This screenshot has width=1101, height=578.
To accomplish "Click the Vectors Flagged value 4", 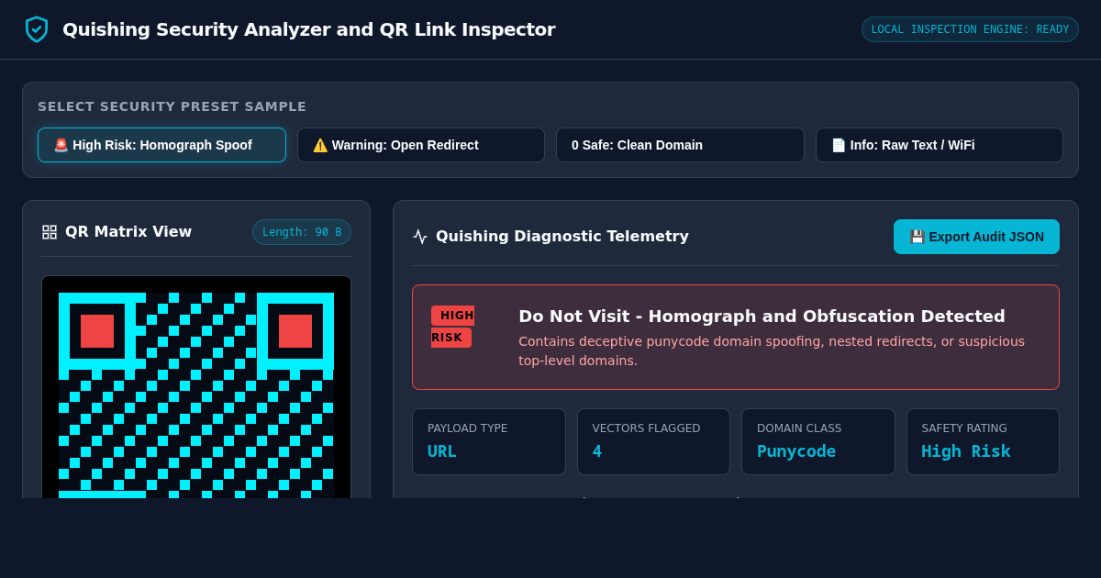I will pos(597,451).
